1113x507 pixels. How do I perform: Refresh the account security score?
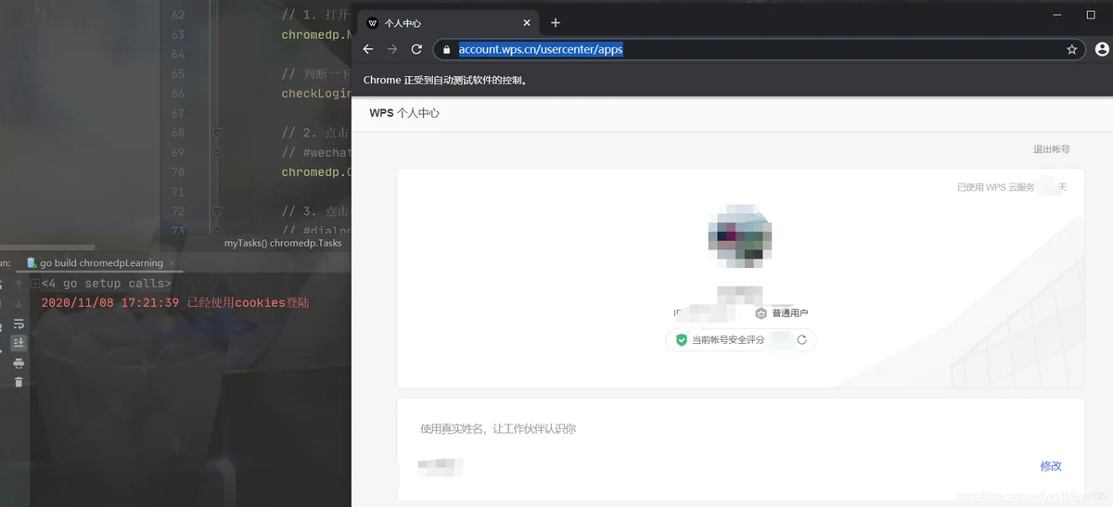[801, 340]
